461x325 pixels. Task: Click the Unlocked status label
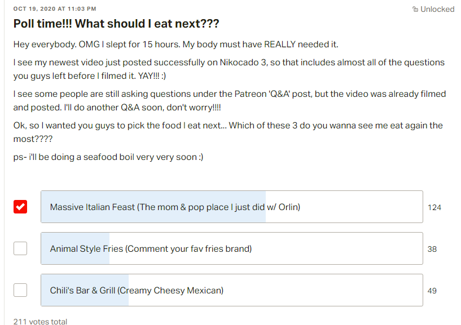click(x=437, y=9)
